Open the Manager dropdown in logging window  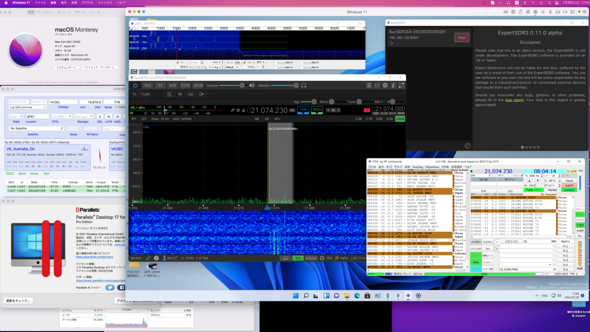tap(83, 117)
